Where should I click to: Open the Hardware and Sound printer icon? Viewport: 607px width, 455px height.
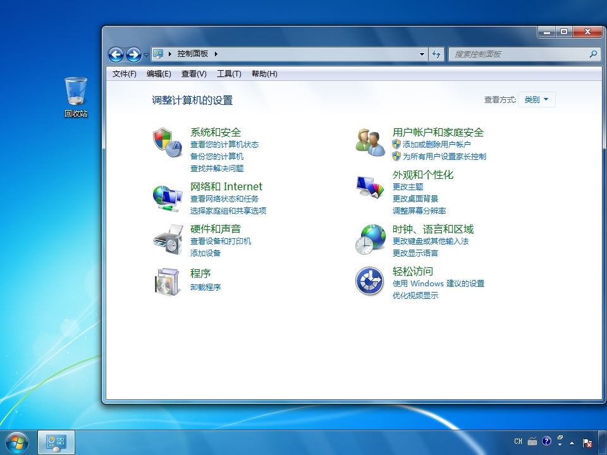[168, 240]
